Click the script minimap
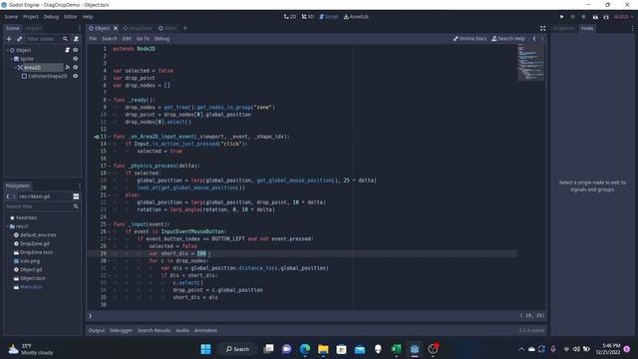638x359 pixels. pyautogui.click(x=530, y=62)
